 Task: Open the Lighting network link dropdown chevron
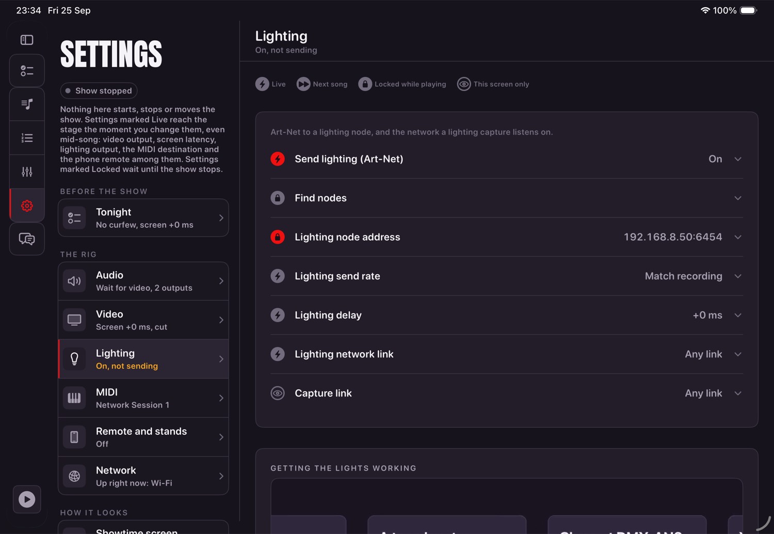[x=738, y=354]
